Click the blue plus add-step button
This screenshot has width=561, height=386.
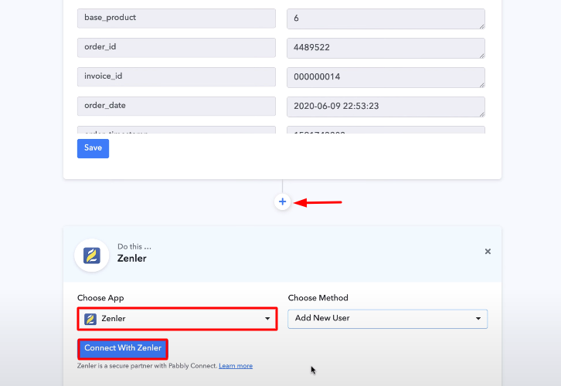282,202
